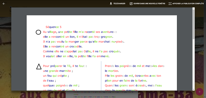Image resolution: width=206 pixels, height=98 pixels.
Task: Click the download arrow icon
Action: click(x=111, y=4)
